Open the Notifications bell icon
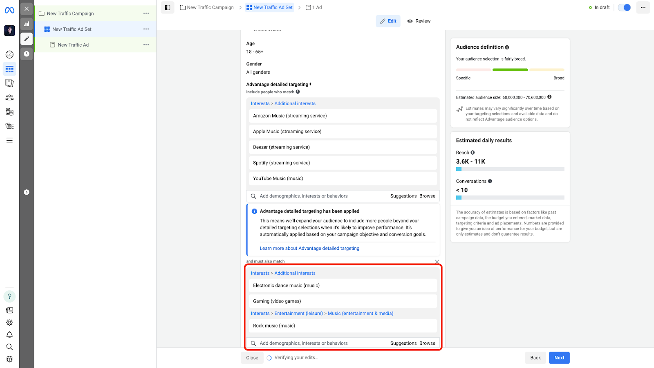The height and width of the screenshot is (368, 654). pos(9,335)
